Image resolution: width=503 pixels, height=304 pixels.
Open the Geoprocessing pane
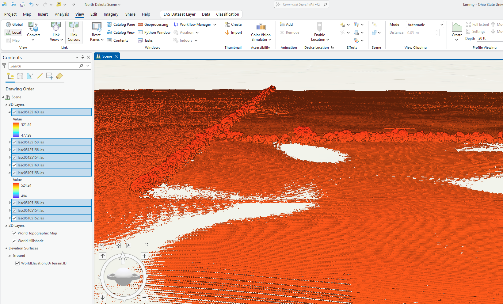coord(153,25)
